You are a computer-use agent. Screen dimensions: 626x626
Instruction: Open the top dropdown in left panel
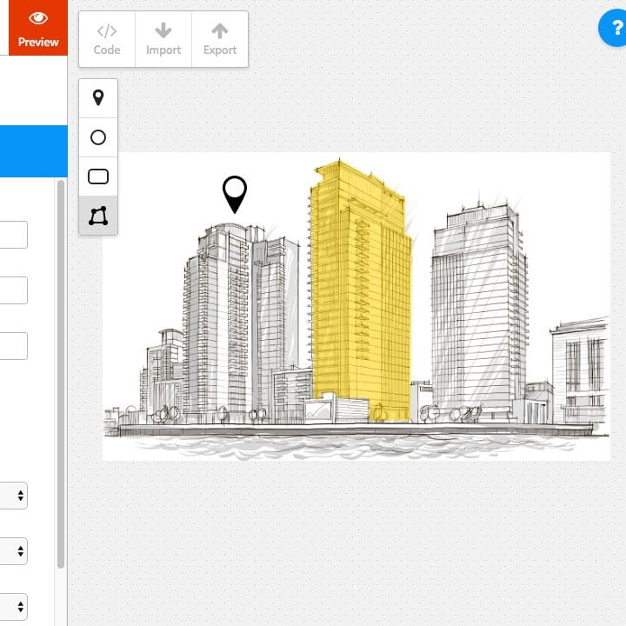14,496
